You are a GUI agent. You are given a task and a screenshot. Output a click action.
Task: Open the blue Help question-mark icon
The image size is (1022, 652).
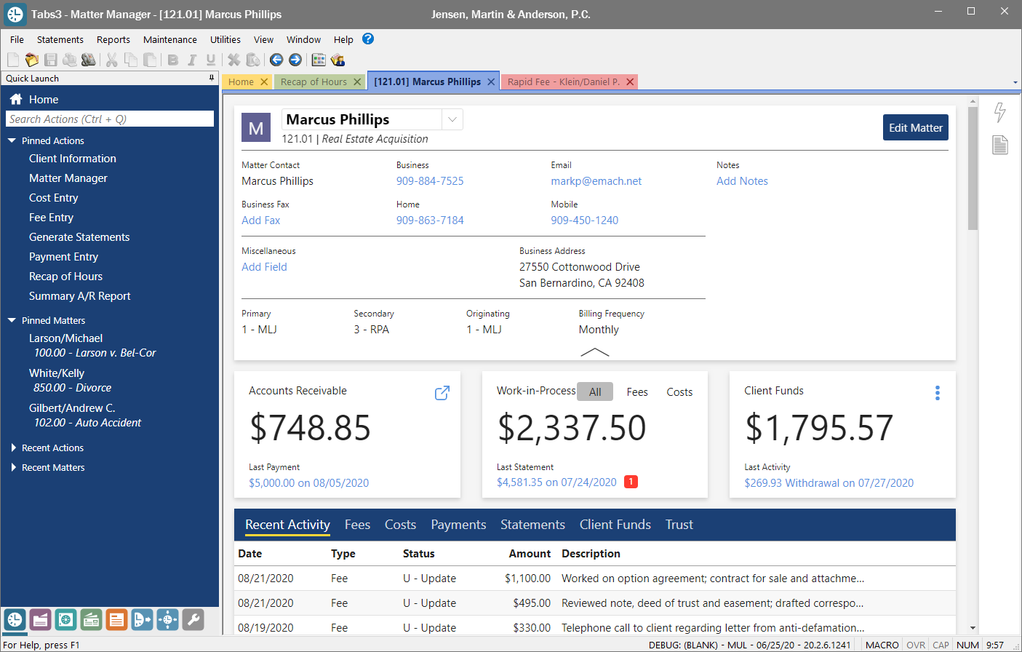[368, 39]
